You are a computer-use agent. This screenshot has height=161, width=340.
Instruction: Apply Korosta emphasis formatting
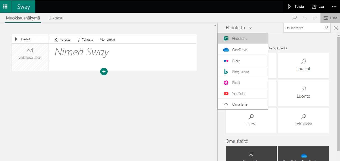(63, 39)
